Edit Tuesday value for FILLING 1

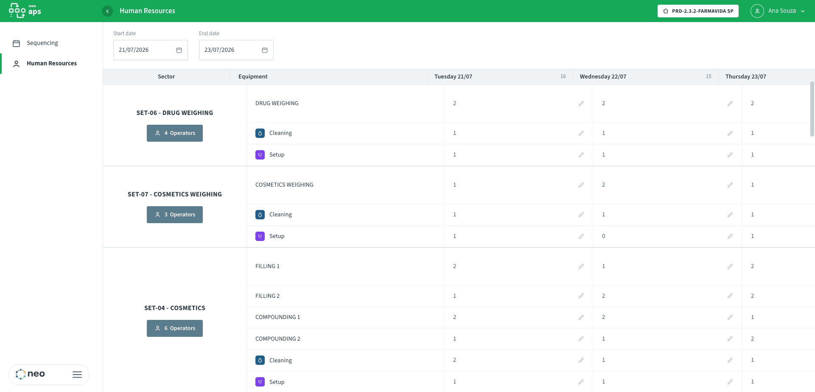pyautogui.click(x=581, y=266)
